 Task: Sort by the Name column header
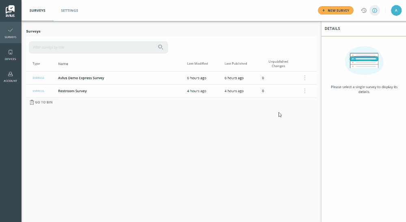tap(63, 63)
